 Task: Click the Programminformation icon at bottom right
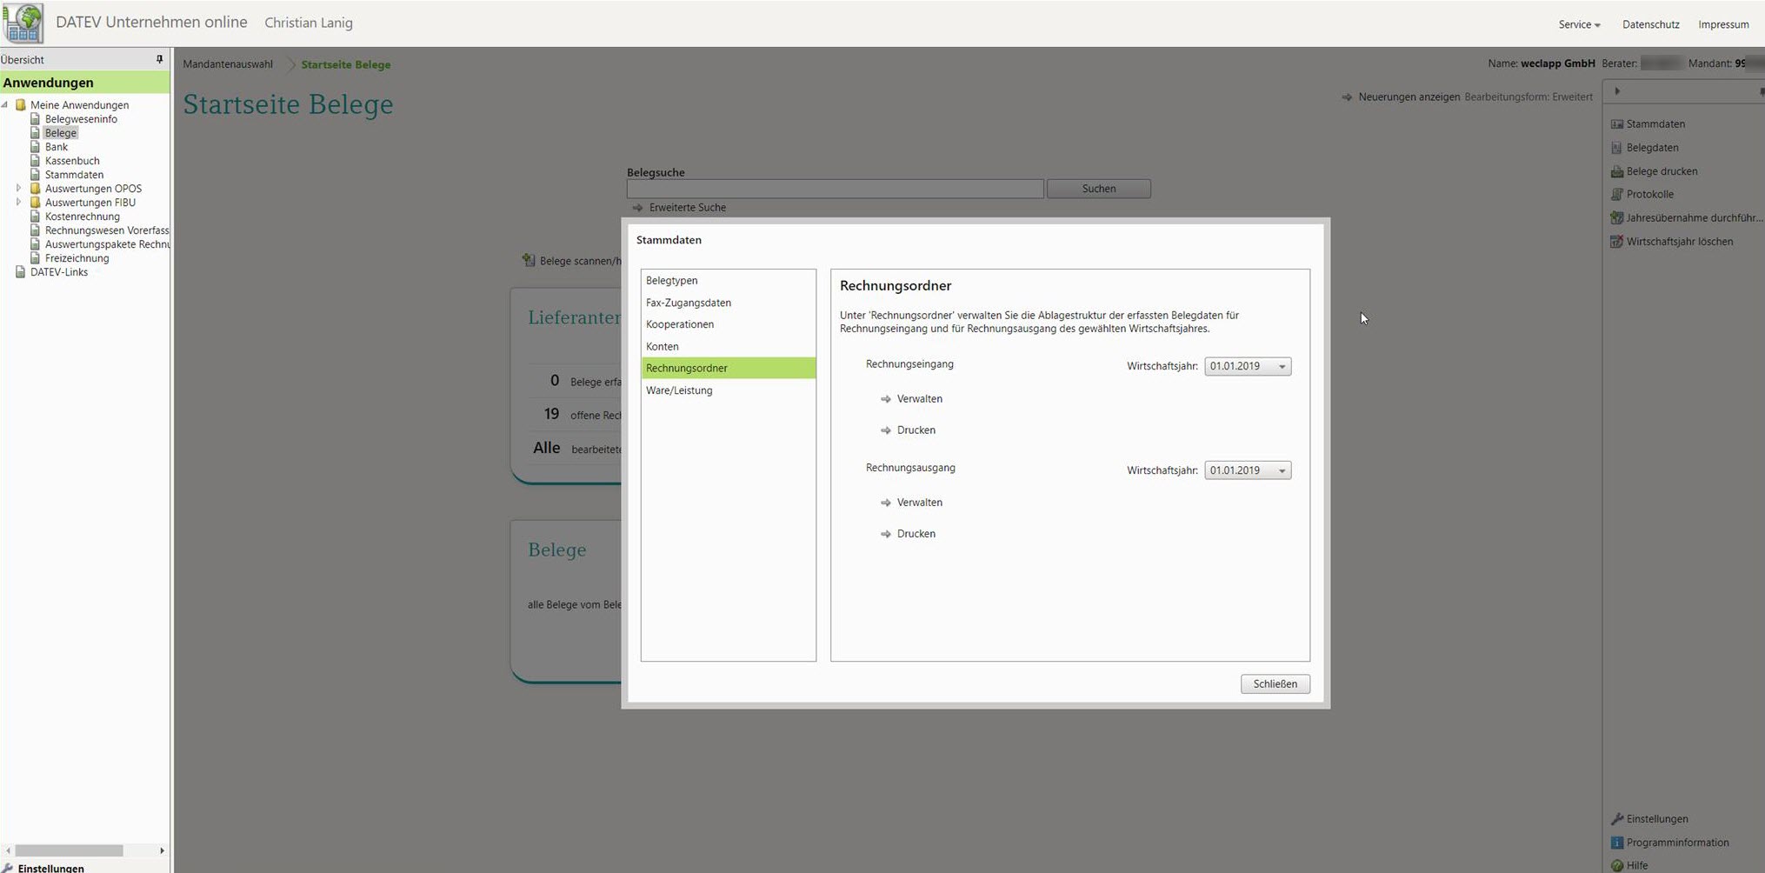click(1616, 842)
